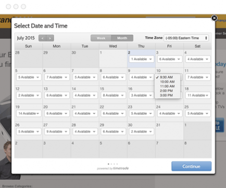
Task: Open July 24 '4 Available' dropdown
Action: pyautogui.click(x=170, y=114)
